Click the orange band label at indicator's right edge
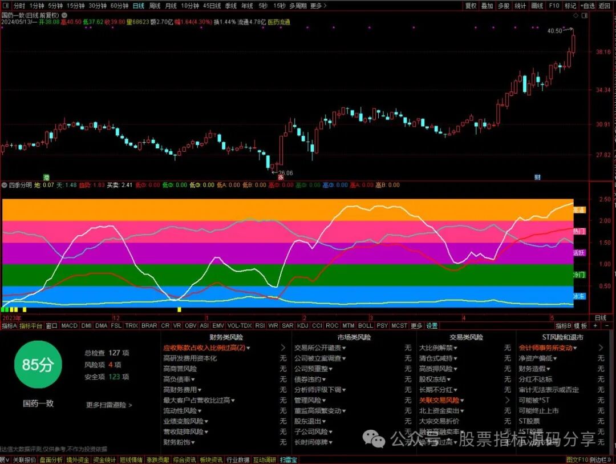 coord(579,210)
